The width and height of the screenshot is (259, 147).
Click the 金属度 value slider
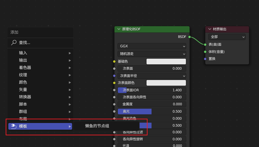coord(152,104)
